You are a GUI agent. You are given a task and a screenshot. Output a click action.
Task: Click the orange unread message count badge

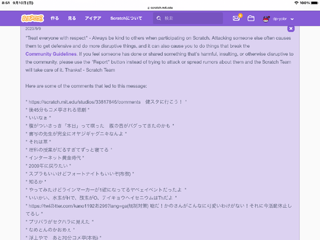coord(240,15)
